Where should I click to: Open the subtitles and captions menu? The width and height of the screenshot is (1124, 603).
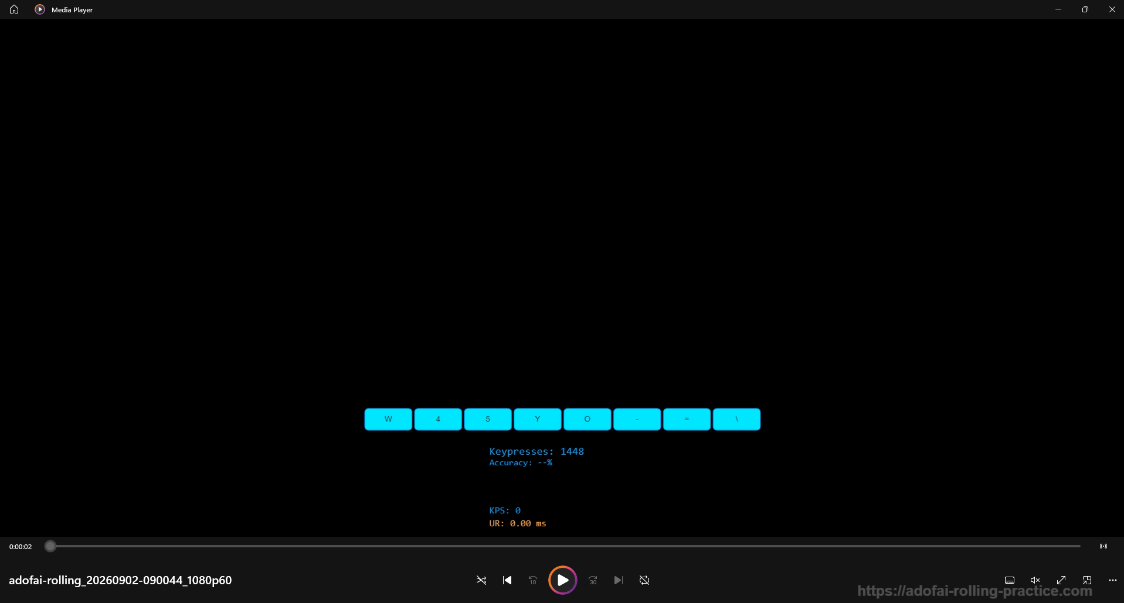[x=1010, y=580]
